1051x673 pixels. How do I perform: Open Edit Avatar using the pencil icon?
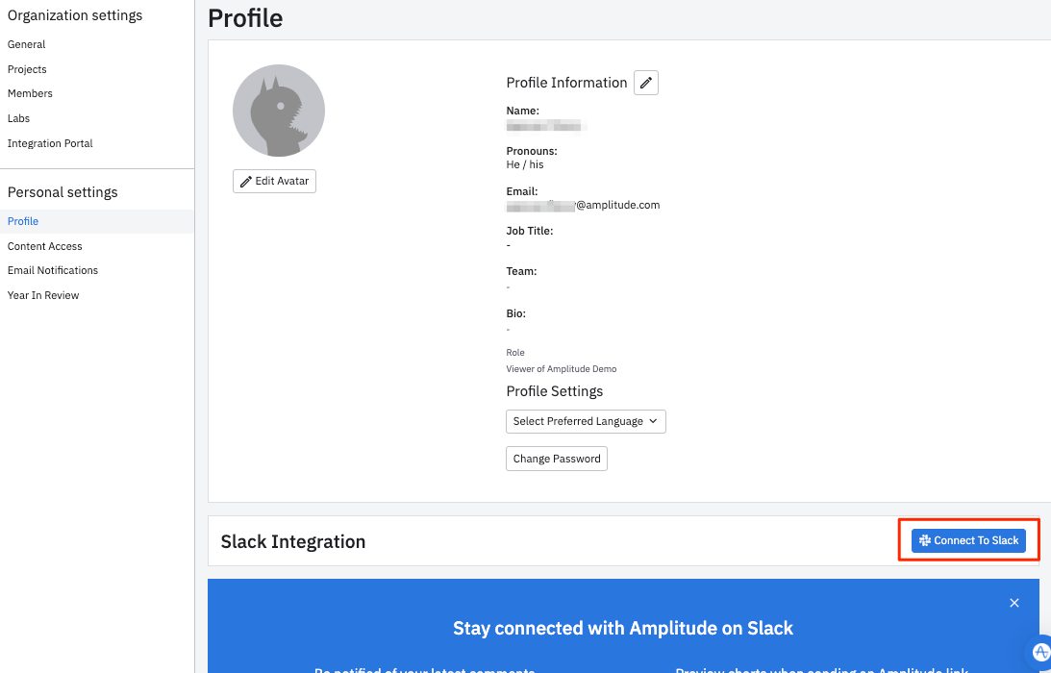243,181
